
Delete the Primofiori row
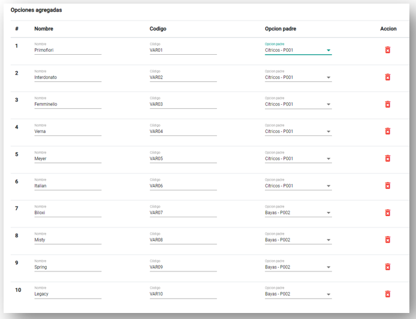[388, 50]
